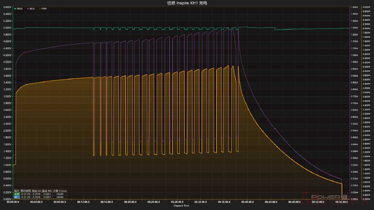Click the 00:56:00.0 time axis tick
This screenshot has height=210, width=374.
pos(341,202)
